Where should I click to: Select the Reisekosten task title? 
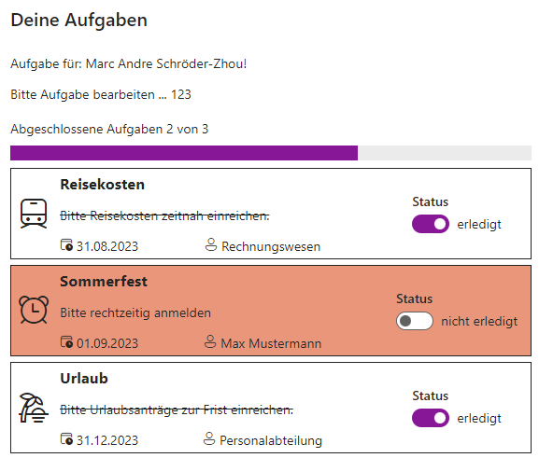(103, 185)
